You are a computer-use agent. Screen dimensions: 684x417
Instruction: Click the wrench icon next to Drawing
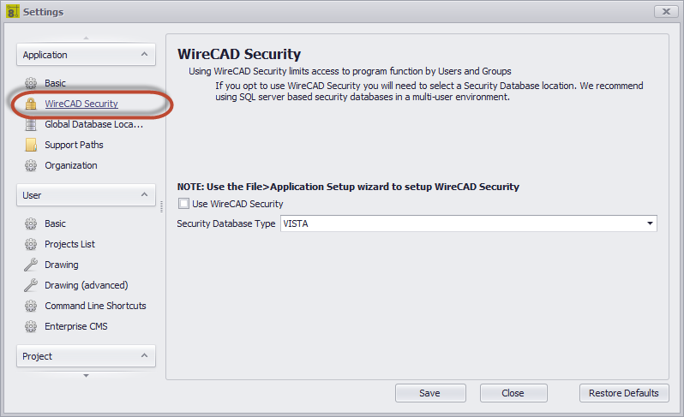point(31,265)
